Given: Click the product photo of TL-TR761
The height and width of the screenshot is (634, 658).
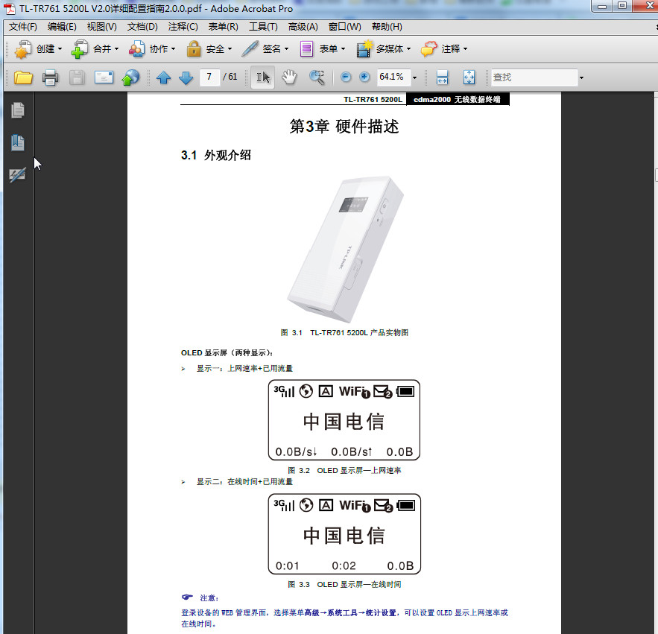Looking at the screenshot, I should coord(345,250).
